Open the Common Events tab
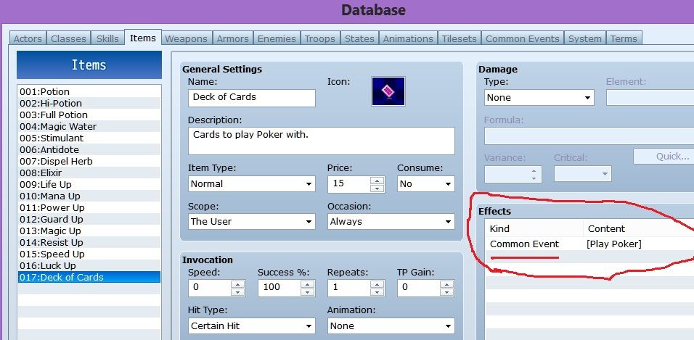Viewport: 694px width, 340px height. pyautogui.click(x=522, y=38)
